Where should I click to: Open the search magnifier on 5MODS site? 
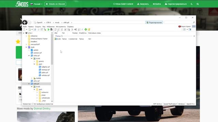(198, 4)
